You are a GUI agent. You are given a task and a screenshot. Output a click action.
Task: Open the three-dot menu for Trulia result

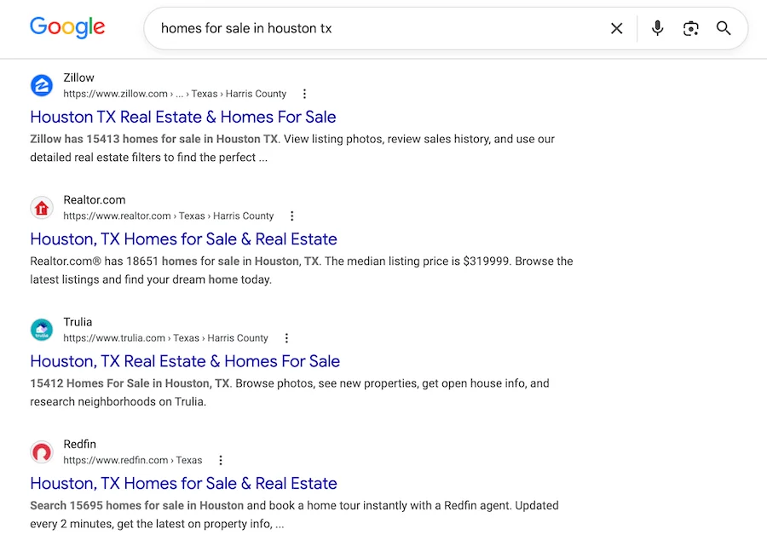(286, 338)
